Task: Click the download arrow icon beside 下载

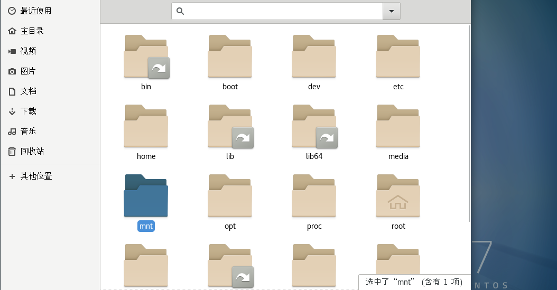Action: point(12,111)
